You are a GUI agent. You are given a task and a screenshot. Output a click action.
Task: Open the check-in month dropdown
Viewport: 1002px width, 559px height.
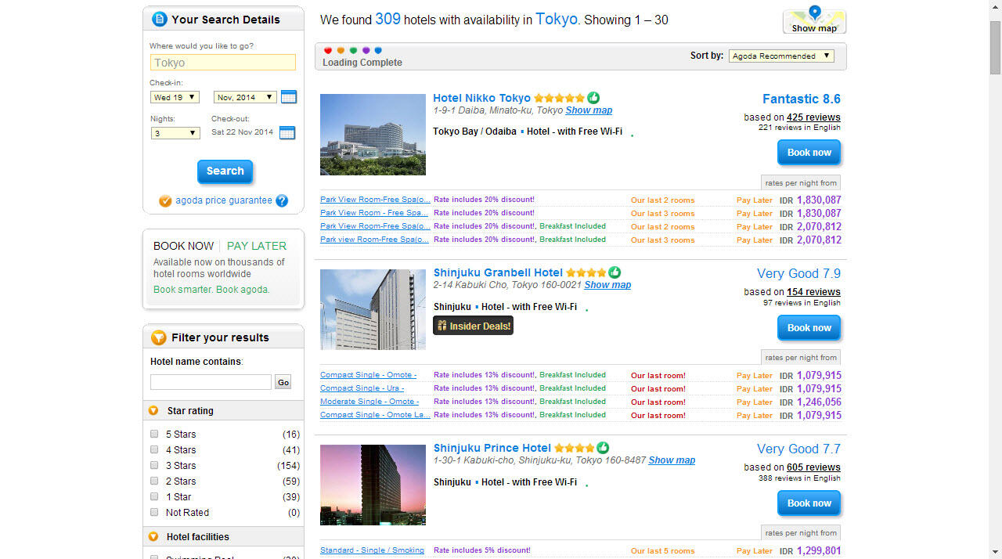pos(245,97)
